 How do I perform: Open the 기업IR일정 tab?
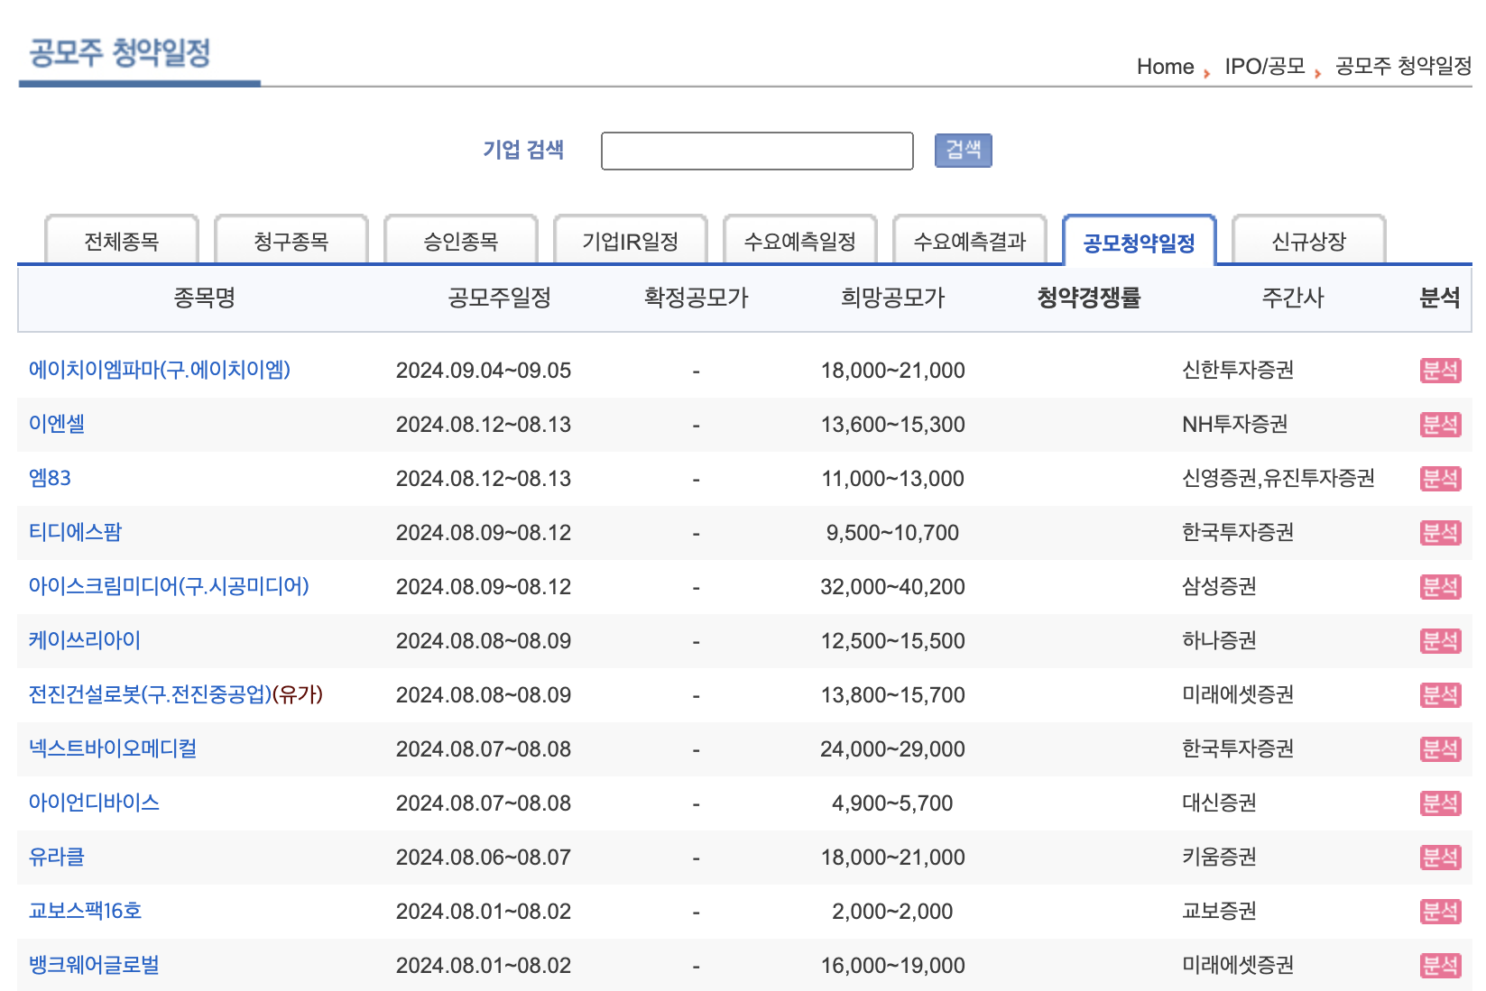[x=631, y=241]
